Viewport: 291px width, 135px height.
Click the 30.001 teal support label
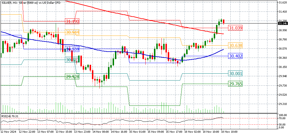235,73
